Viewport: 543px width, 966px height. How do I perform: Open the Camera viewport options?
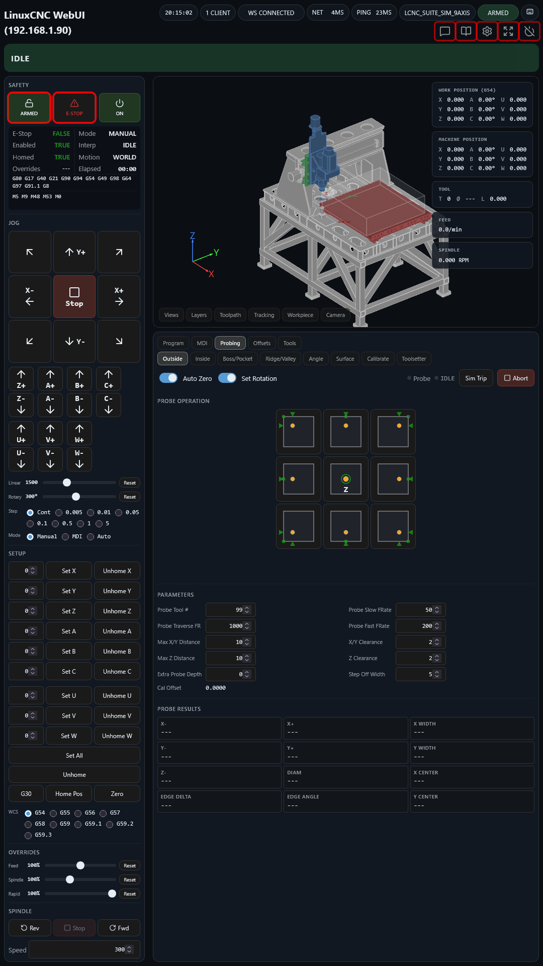point(335,315)
